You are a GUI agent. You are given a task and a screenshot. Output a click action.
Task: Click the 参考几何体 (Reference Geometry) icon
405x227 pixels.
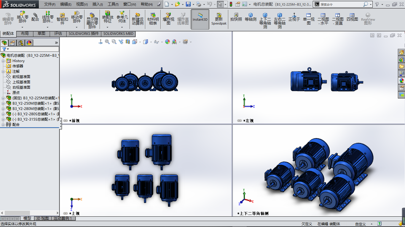pos(122,14)
